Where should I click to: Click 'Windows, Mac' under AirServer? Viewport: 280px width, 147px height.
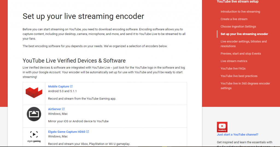pos(58,114)
